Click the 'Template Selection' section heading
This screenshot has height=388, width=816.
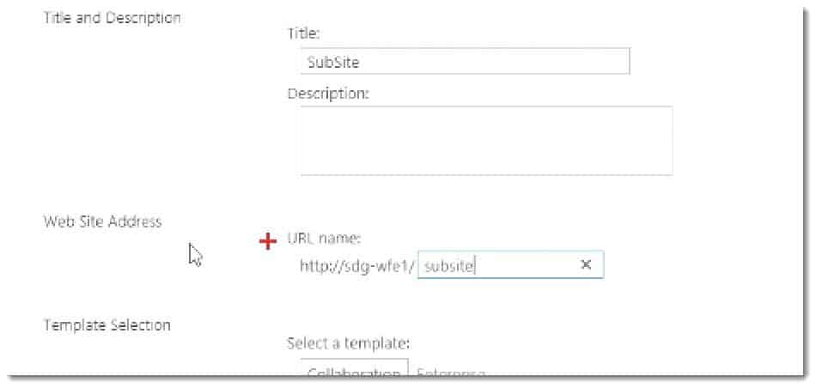[107, 325]
